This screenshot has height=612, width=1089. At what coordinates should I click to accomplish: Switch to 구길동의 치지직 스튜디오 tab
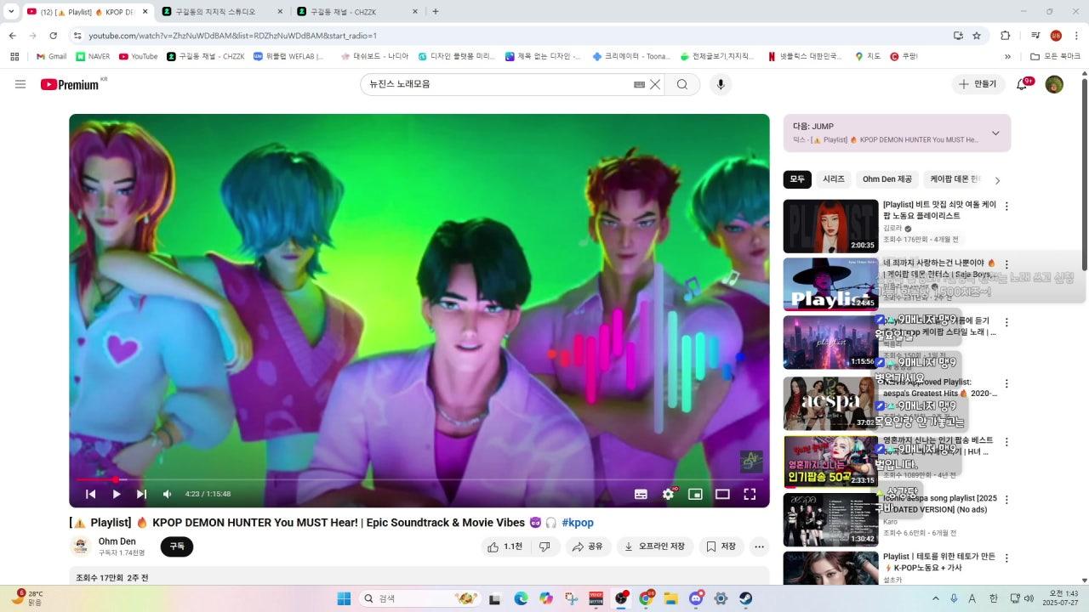[x=221, y=12]
